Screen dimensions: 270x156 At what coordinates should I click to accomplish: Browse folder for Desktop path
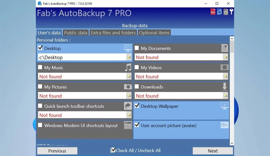[129, 57]
